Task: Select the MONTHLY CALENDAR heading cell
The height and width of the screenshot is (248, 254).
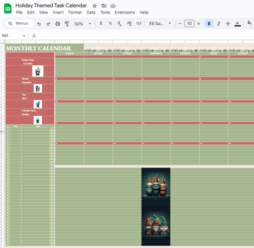Action: click(x=45, y=48)
